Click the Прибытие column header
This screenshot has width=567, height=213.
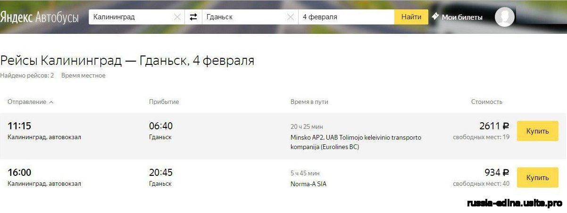164,102
